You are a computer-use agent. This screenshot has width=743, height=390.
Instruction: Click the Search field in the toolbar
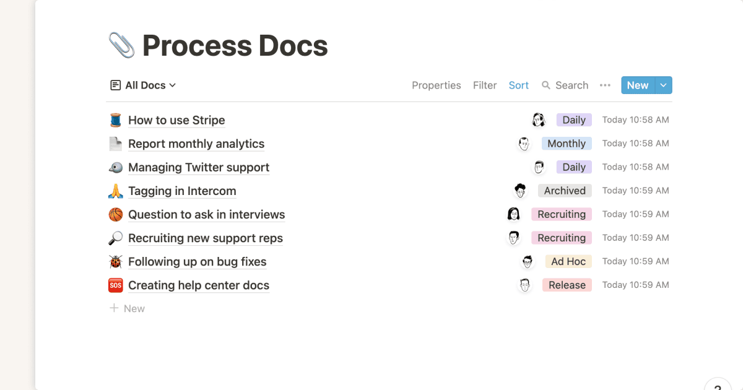click(565, 85)
